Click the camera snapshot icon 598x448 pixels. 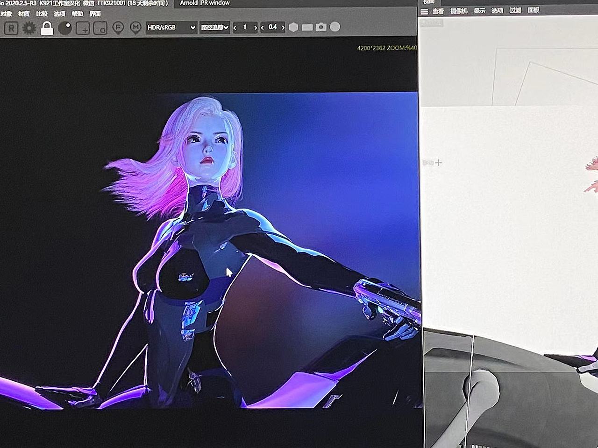point(320,27)
